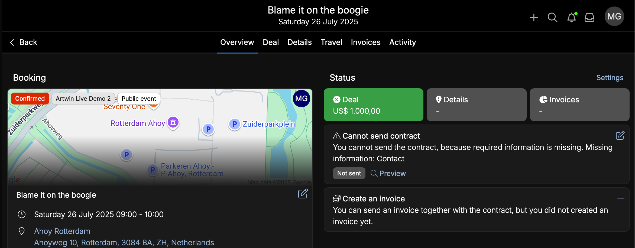The image size is (635, 248).
Task: Go back using Back chevron
Action: point(24,42)
